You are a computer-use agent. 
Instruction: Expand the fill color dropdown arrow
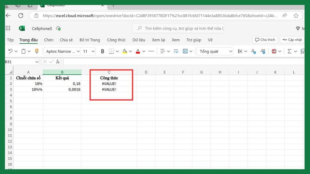tap(131, 51)
